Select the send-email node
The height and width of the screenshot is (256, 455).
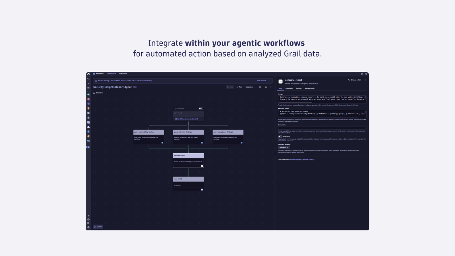tap(188, 184)
